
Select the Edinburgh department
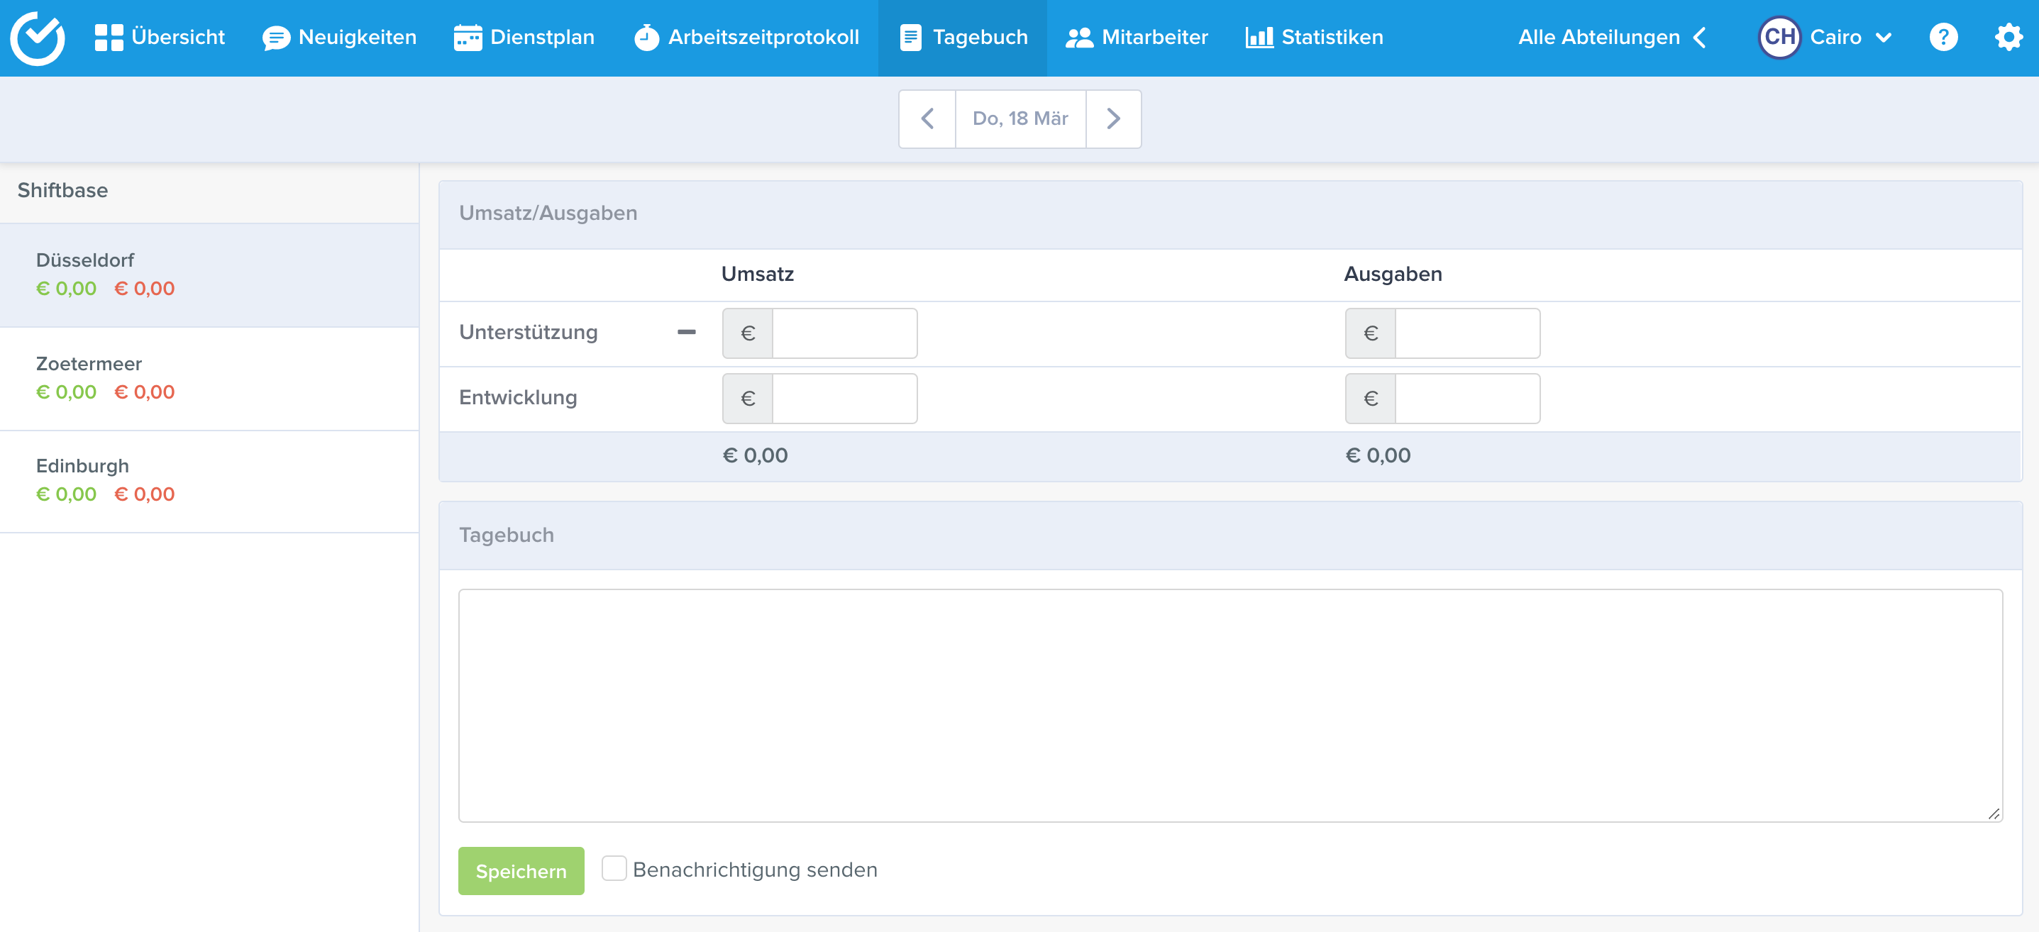(209, 481)
